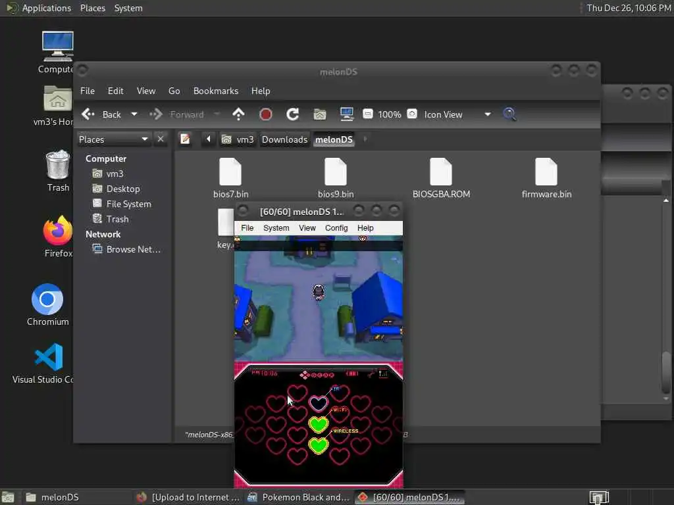Open the emulator File menu
The image size is (674, 505).
[x=247, y=228]
